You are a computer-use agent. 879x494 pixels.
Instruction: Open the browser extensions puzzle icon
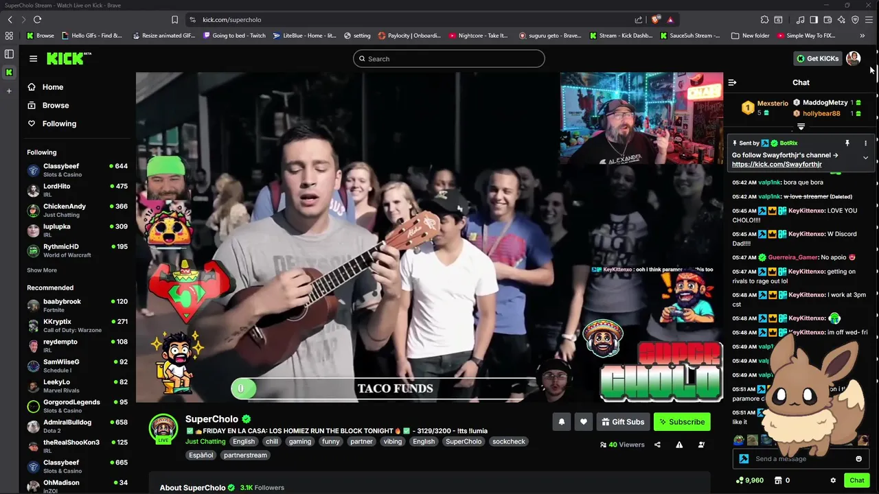764,19
